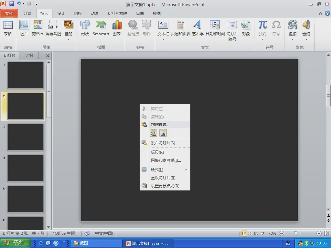The width and height of the screenshot is (331, 248).
Task: Click the 页眉和页脚 header and footer icon
Action: pos(180,28)
